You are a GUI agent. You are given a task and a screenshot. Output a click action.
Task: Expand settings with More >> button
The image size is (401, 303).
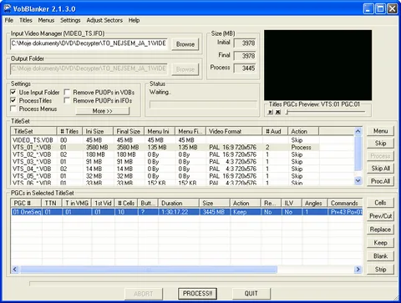(x=103, y=111)
